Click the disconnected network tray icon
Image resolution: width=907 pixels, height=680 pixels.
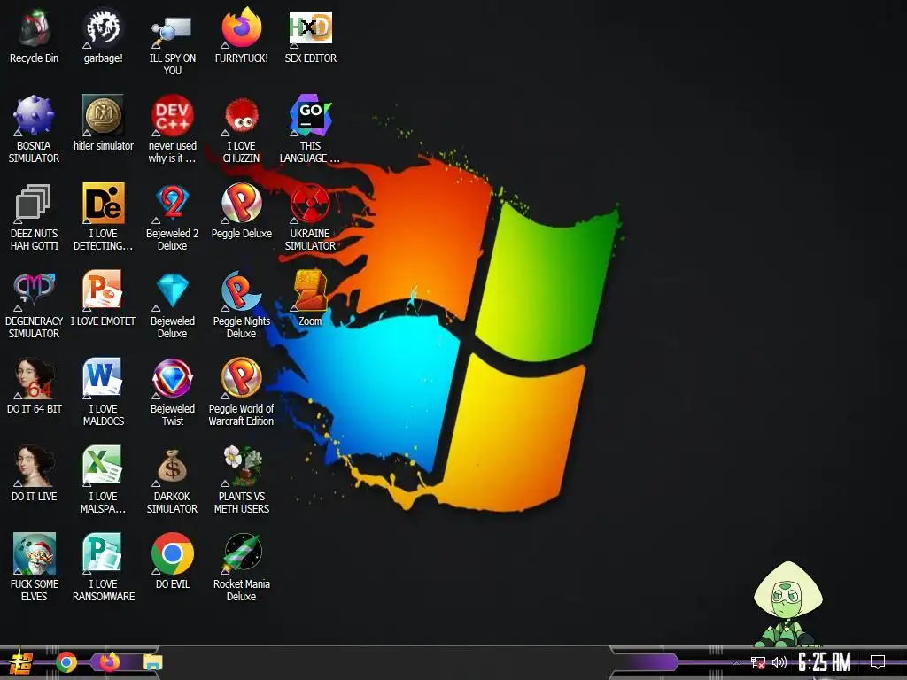tap(758, 662)
